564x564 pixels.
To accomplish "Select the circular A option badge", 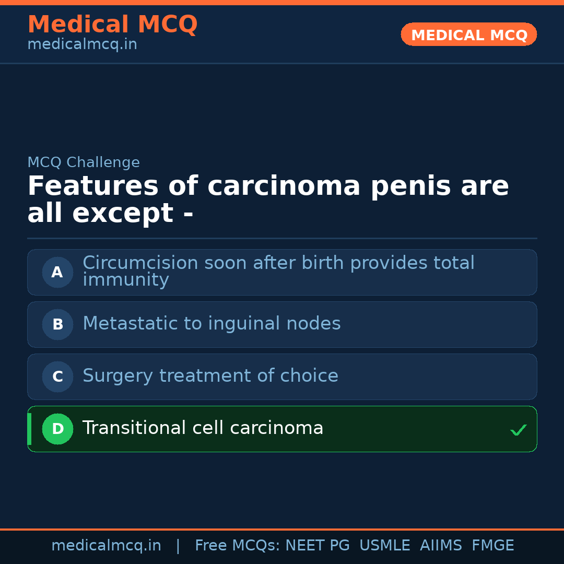I will click(x=57, y=272).
